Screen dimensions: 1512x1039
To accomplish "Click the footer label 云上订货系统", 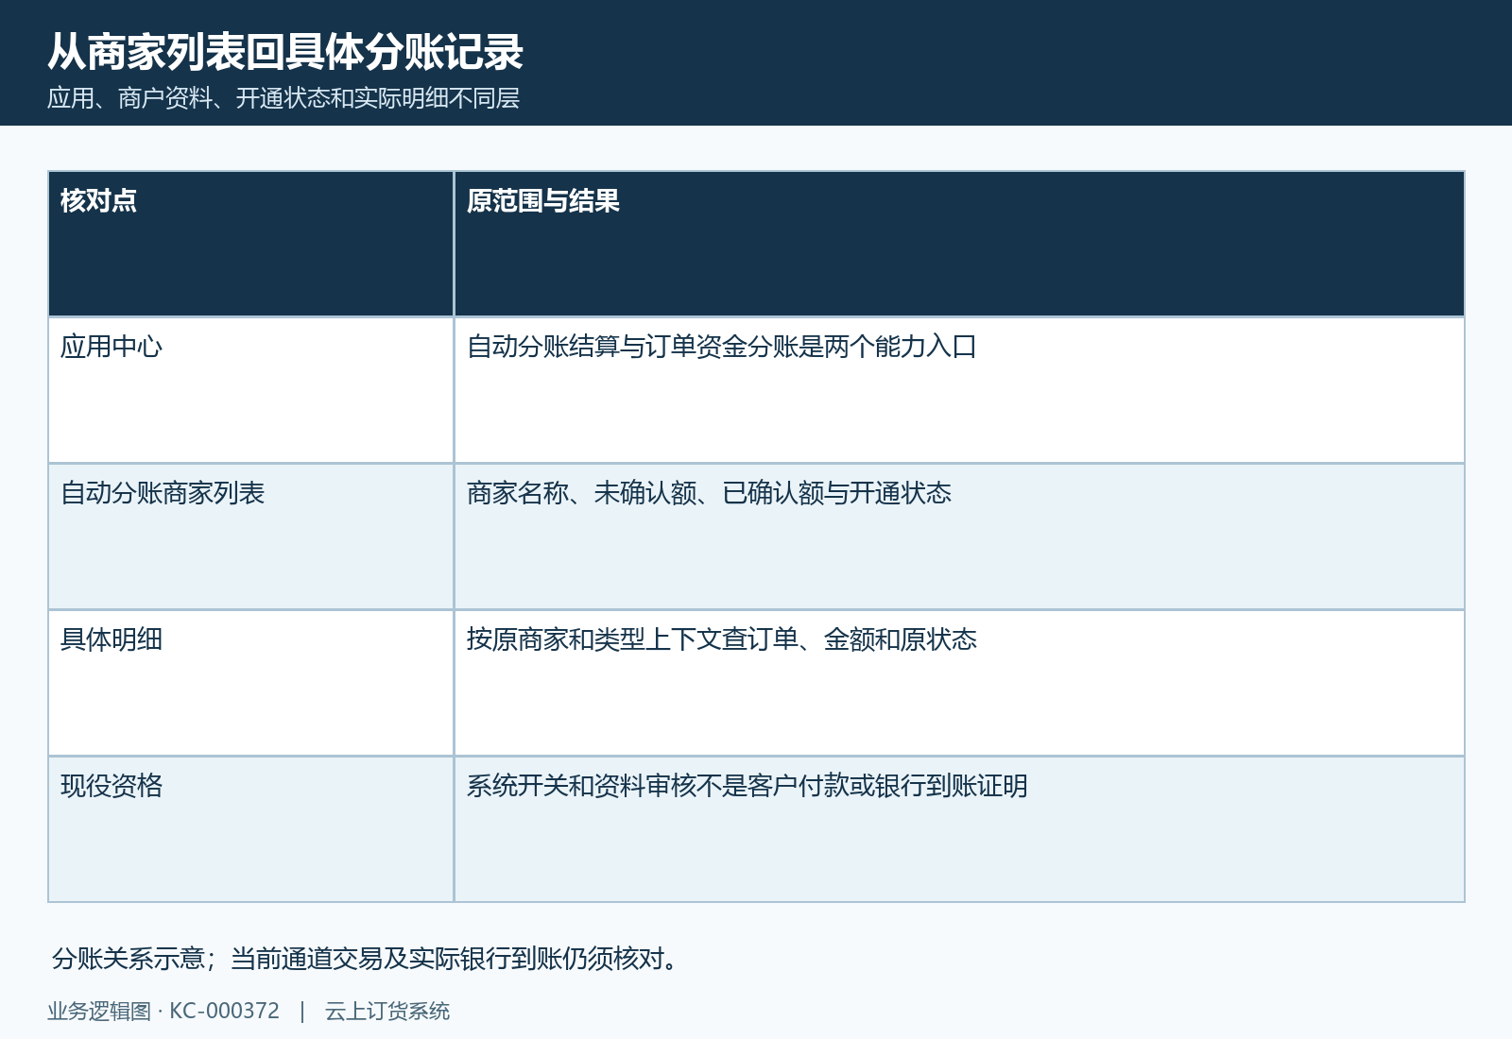I will 387,1011.
